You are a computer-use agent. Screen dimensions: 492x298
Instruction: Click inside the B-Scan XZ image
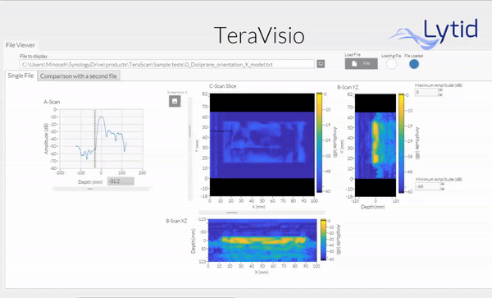[x=262, y=241]
